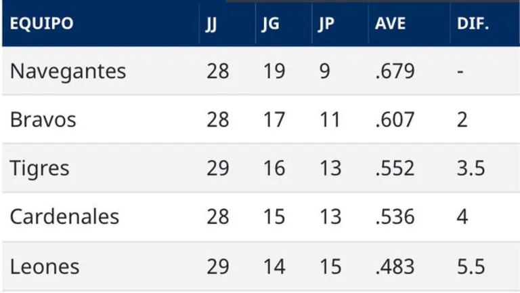
Task: Select the JG column header
Action: click(x=270, y=24)
